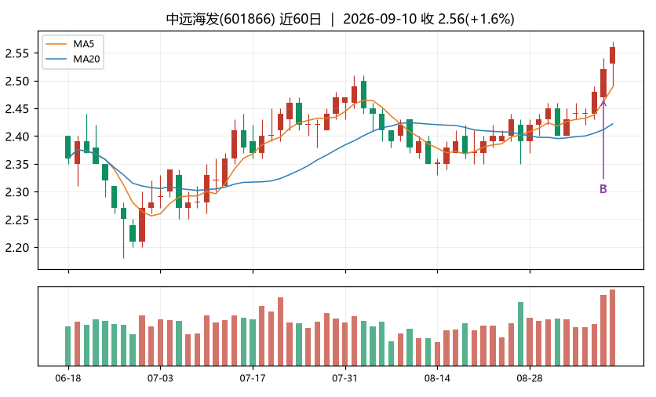Click the 2.50 price axis label
This screenshot has width=656, height=397.
coord(16,81)
